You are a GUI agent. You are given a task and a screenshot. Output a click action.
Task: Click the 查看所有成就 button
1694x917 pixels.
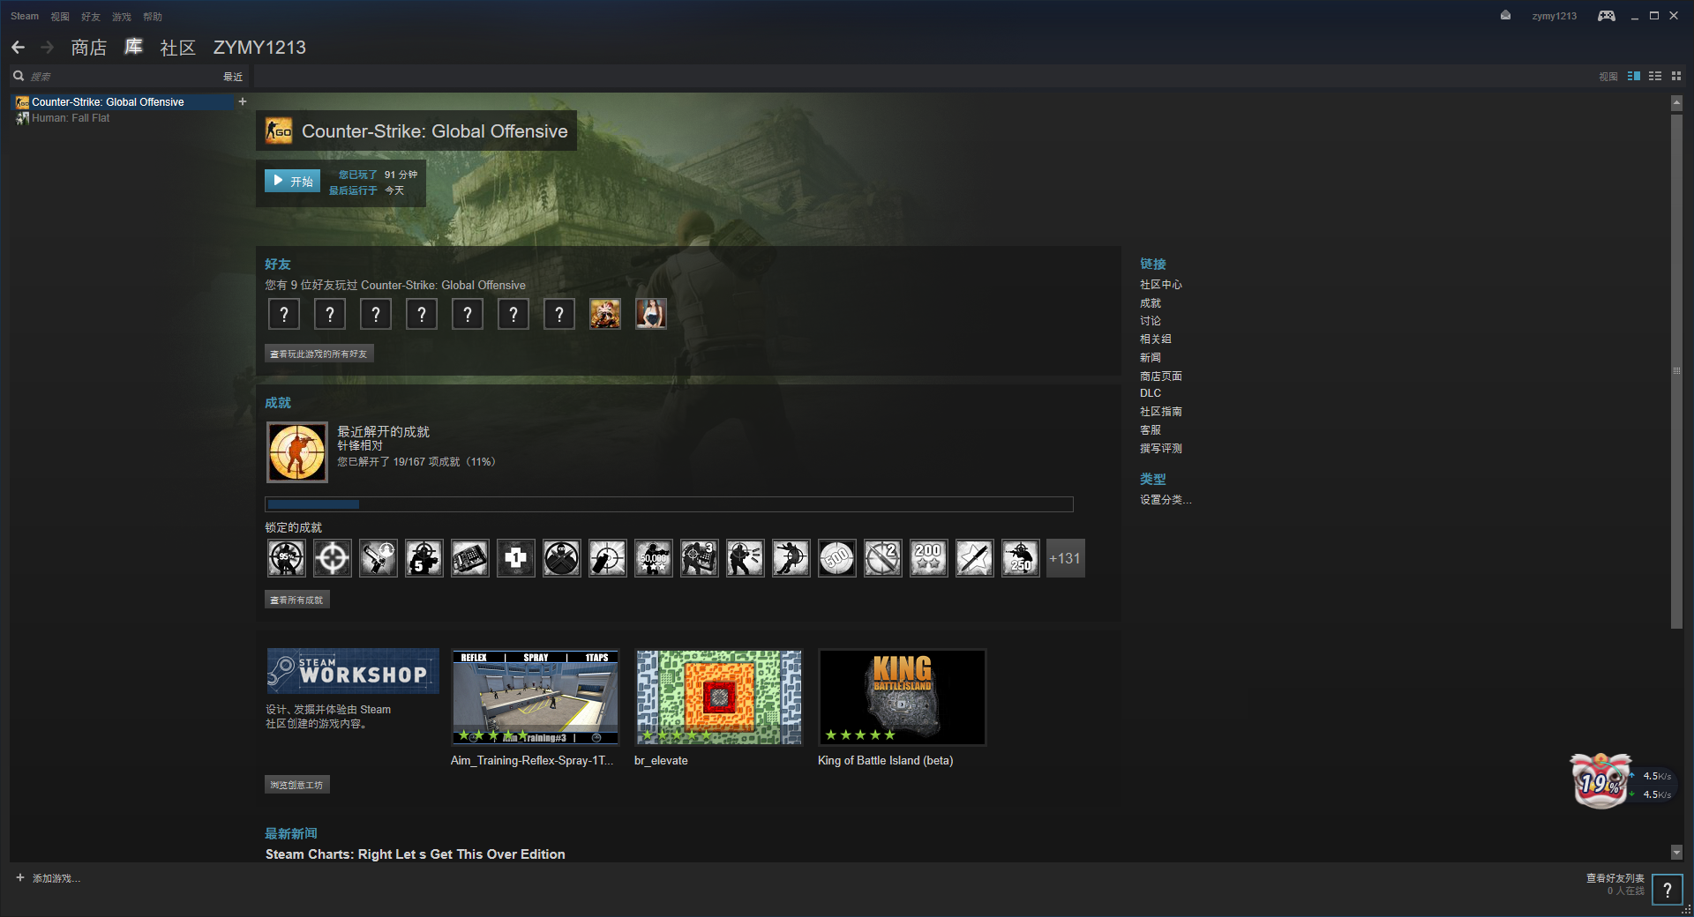(297, 600)
